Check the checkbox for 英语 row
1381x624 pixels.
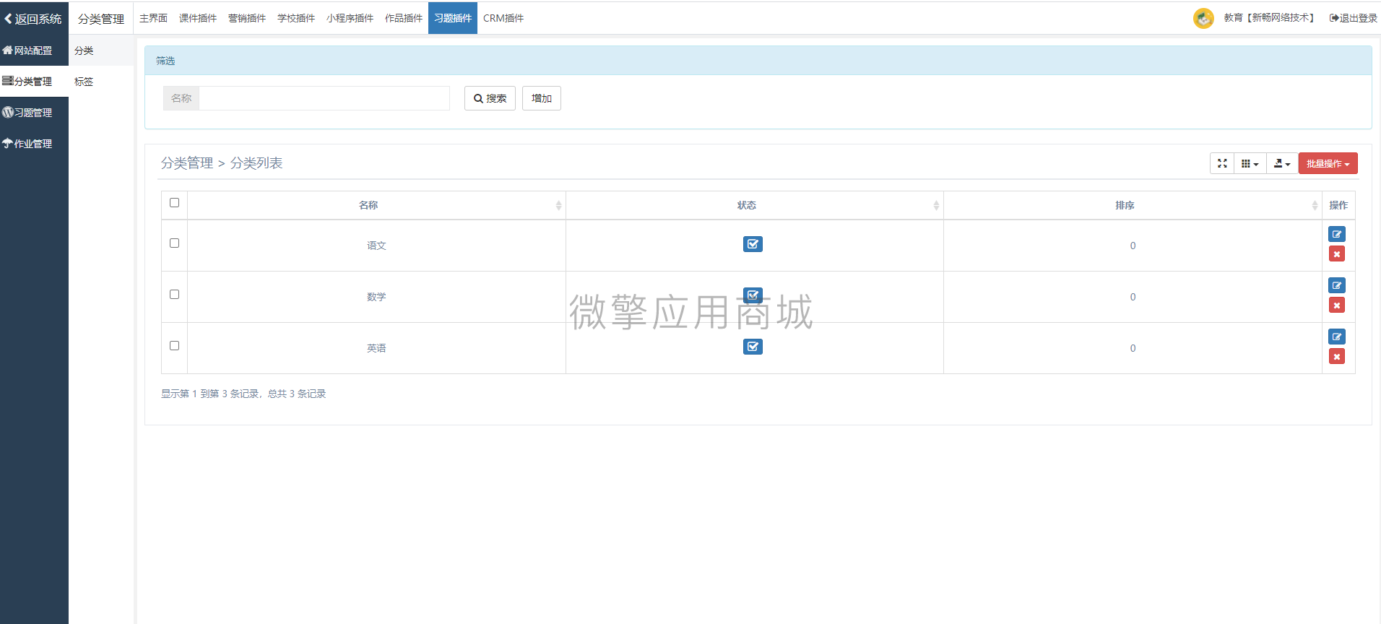pyautogui.click(x=174, y=346)
